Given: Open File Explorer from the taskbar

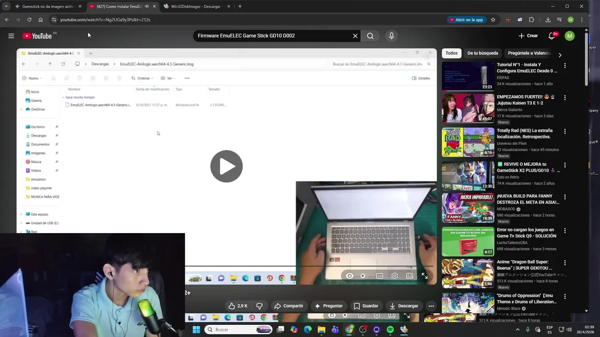Looking at the screenshot, I should point(321,330).
